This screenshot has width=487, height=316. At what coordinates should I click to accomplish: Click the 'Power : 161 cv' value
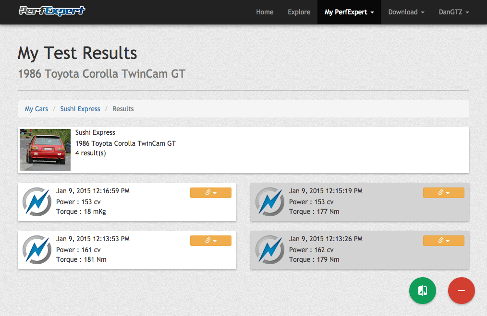(78, 250)
